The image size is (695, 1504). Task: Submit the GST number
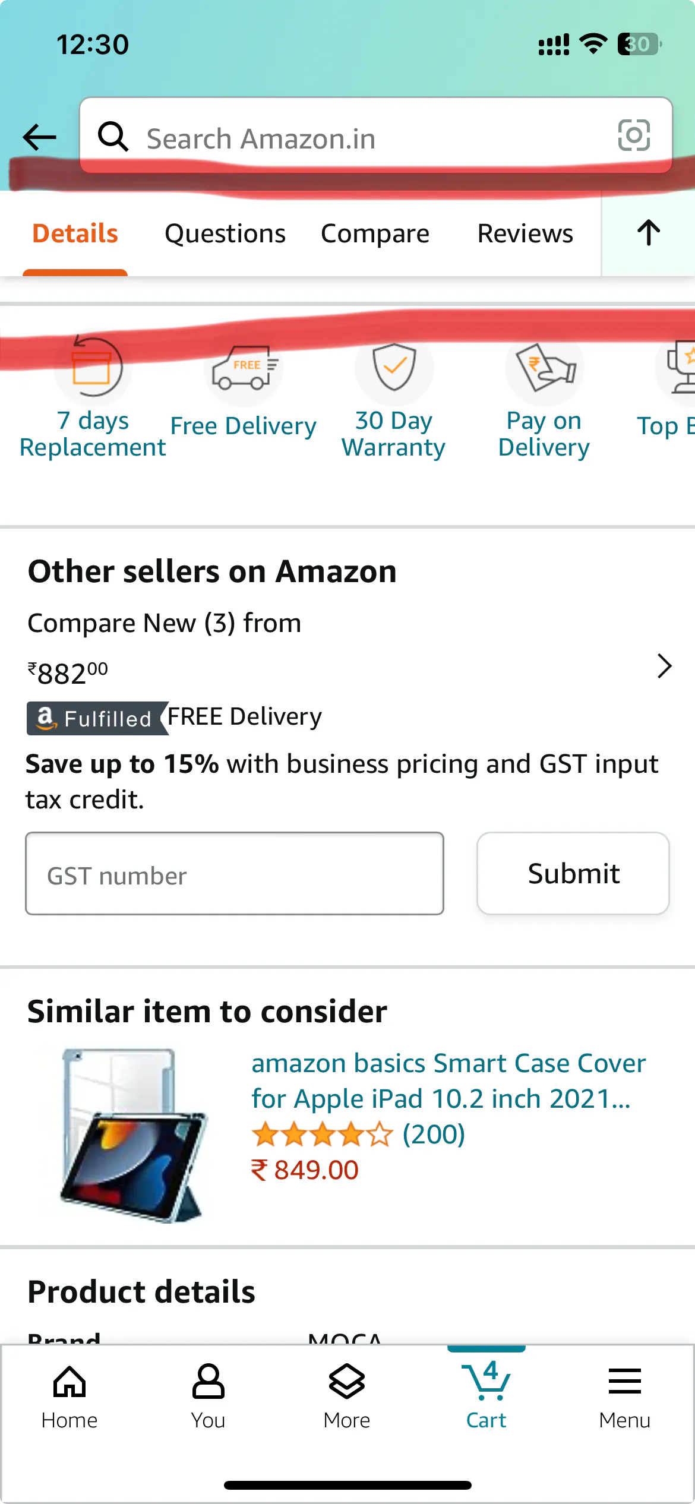click(572, 873)
